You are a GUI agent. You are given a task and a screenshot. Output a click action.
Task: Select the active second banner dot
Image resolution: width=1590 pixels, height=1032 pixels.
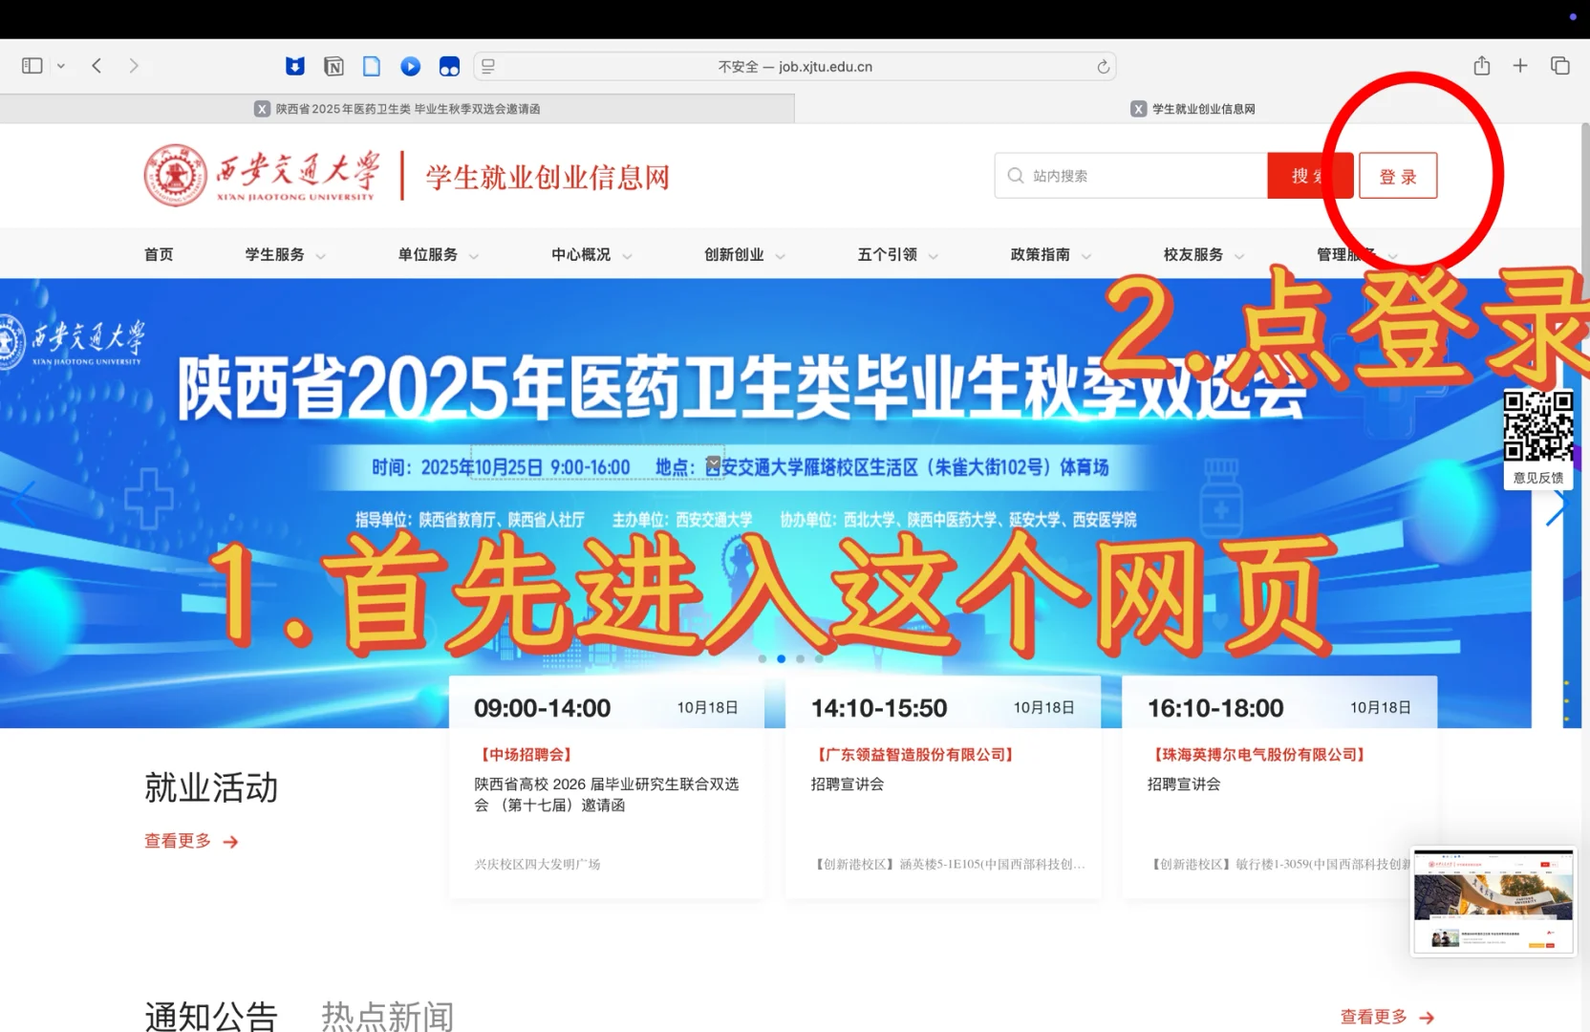click(781, 658)
